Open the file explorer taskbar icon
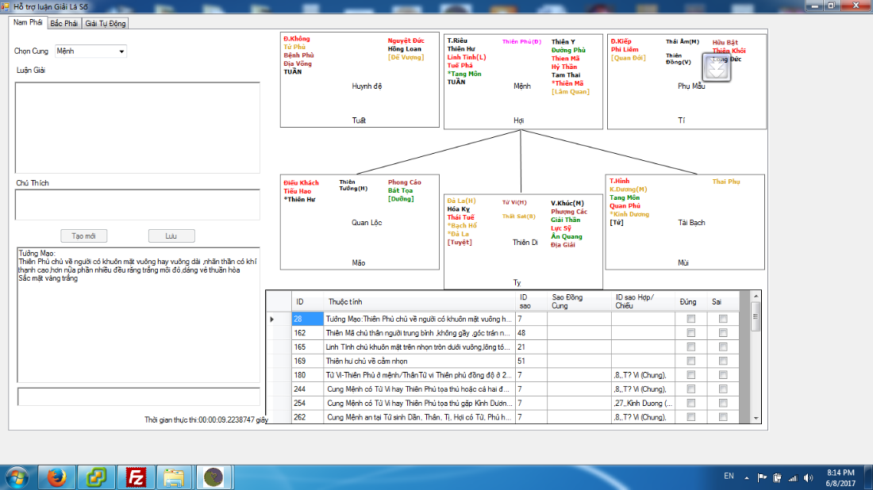The width and height of the screenshot is (873, 490). click(x=173, y=477)
